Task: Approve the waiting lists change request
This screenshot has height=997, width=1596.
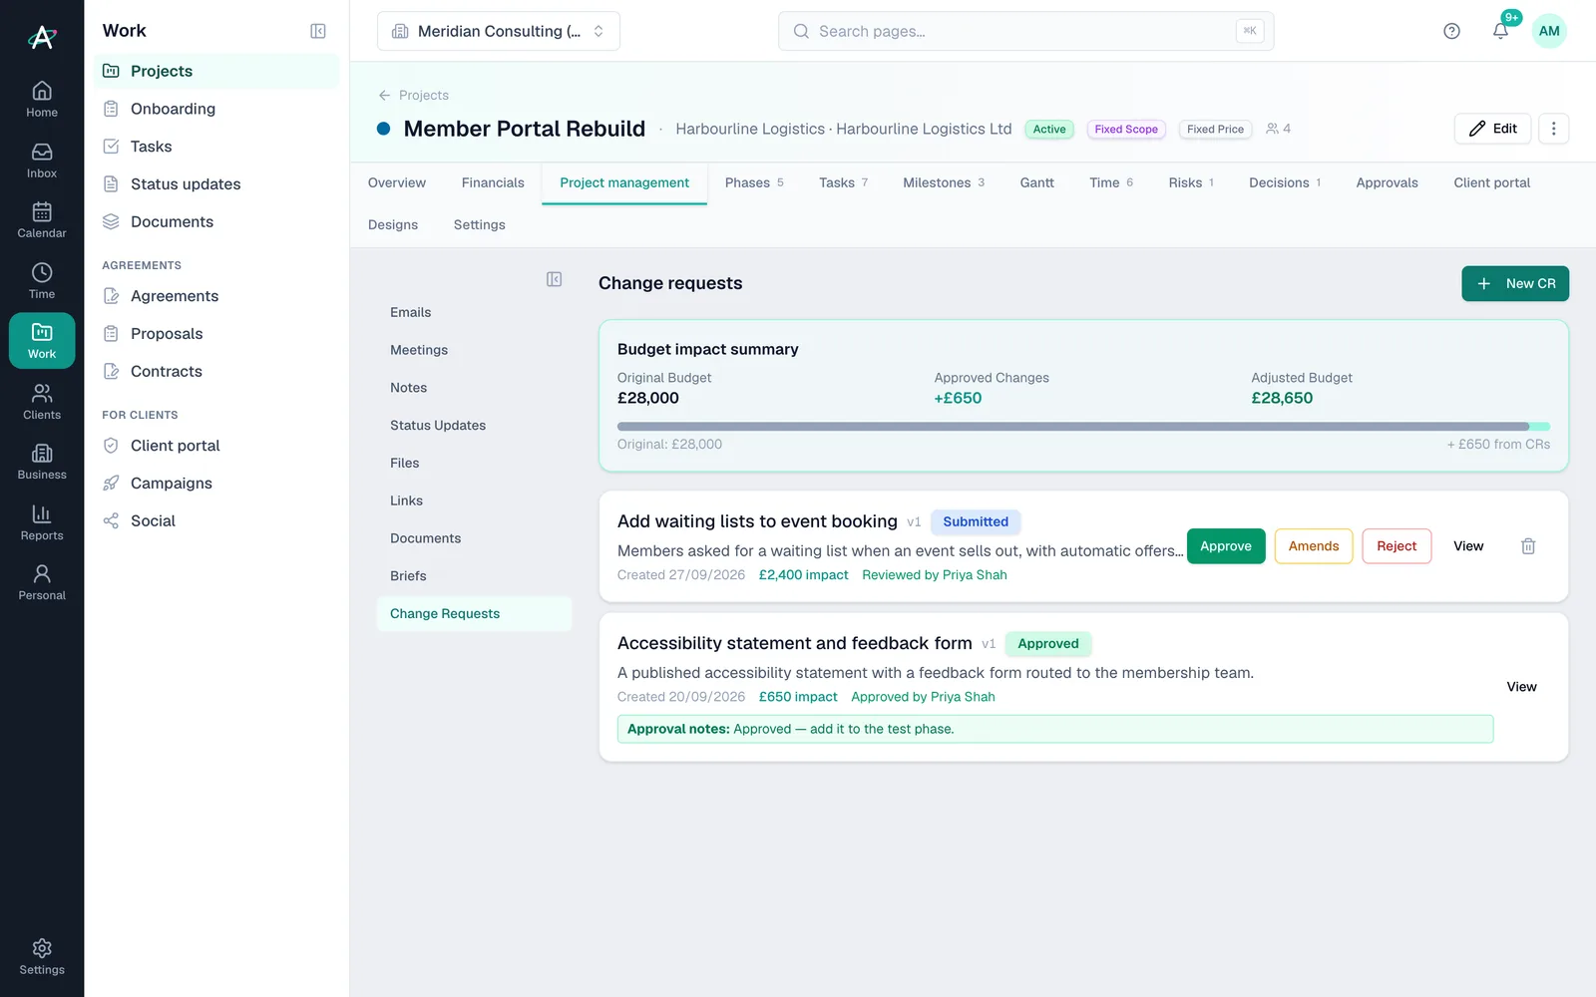Action: [1226, 546]
